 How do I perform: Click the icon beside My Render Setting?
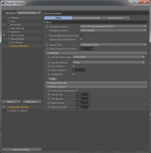pos(3,107)
